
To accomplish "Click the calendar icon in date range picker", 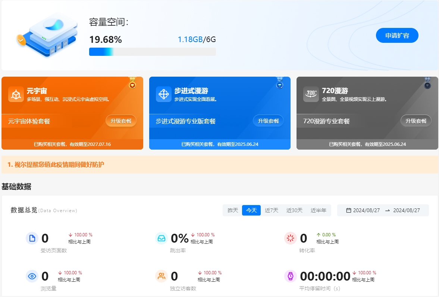I will pos(348,210).
